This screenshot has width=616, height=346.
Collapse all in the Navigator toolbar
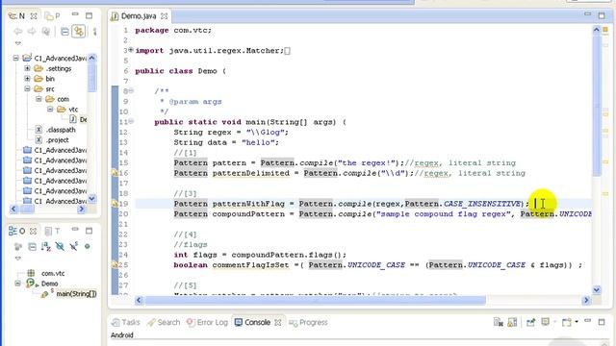pos(64,32)
